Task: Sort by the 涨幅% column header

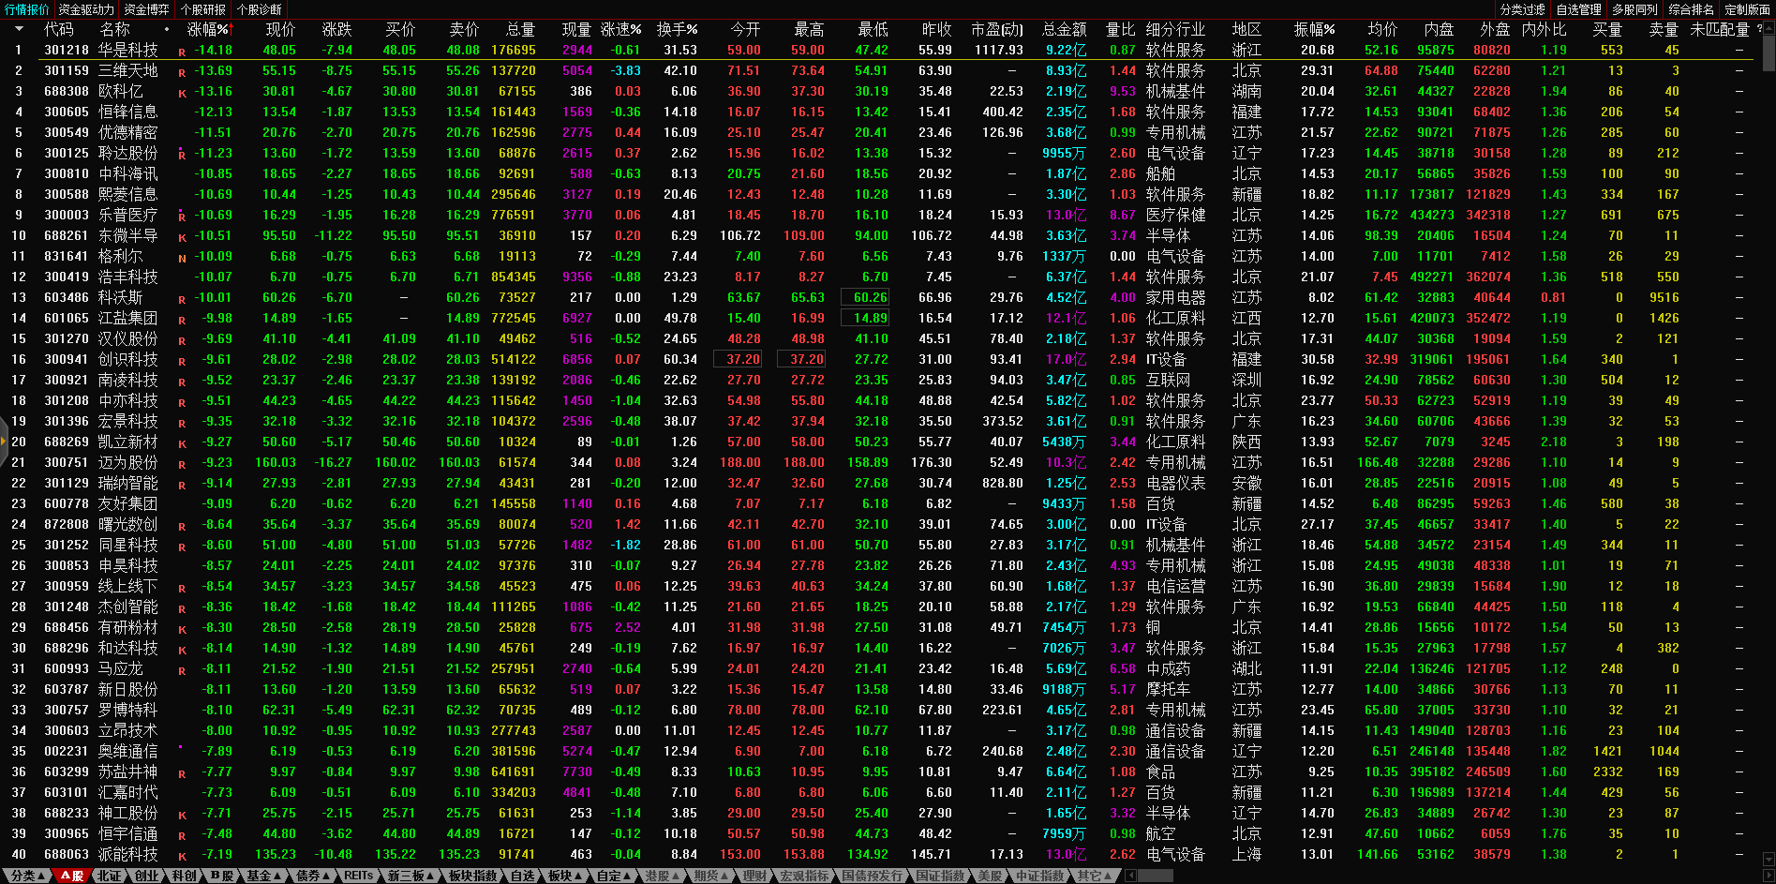Action: (208, 29)
